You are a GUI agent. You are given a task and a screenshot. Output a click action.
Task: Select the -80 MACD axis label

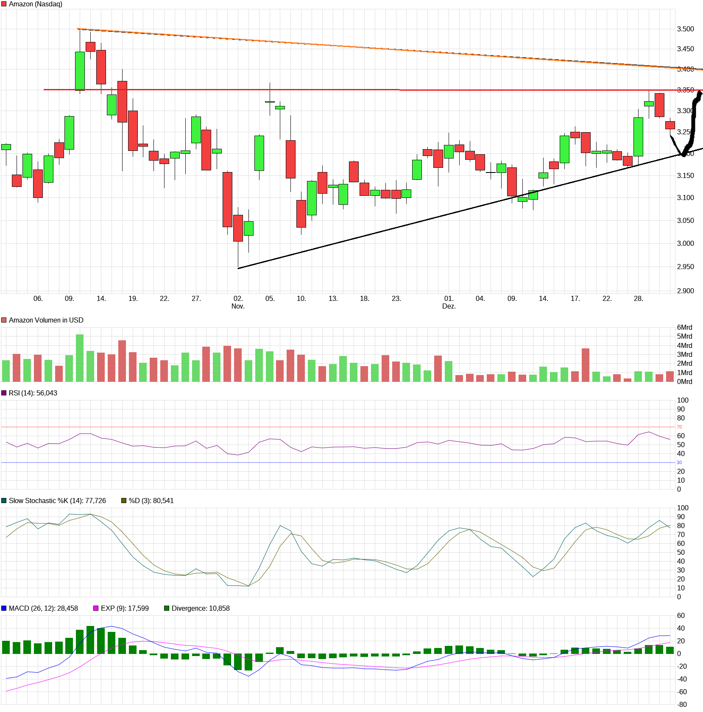point(682,704)
